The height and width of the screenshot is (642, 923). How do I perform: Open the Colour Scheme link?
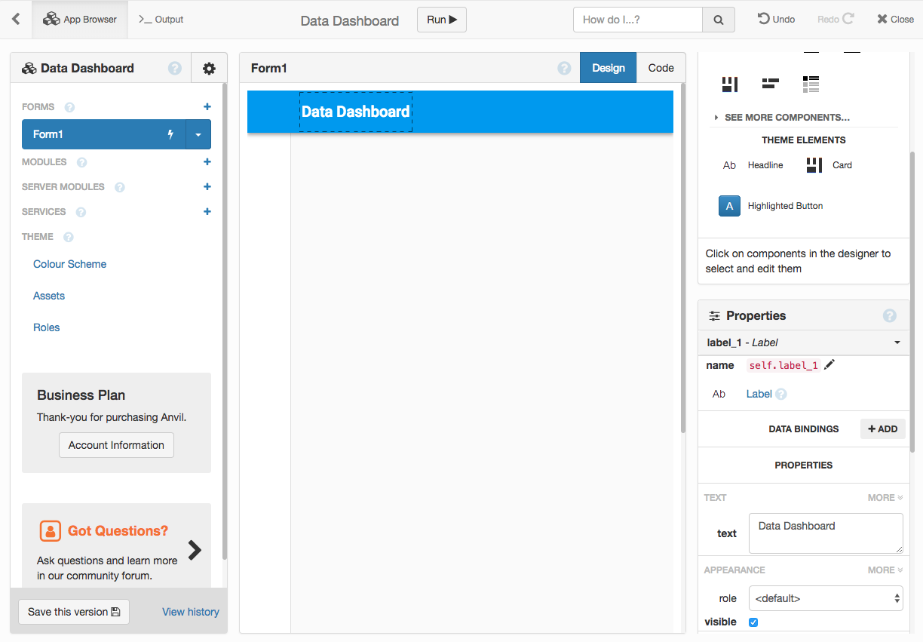[x=69, y=264]
